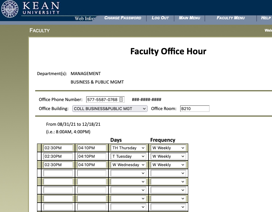Click start time 02:30PM in Tuesday row

pyautogui.click(x=58, y=156)
